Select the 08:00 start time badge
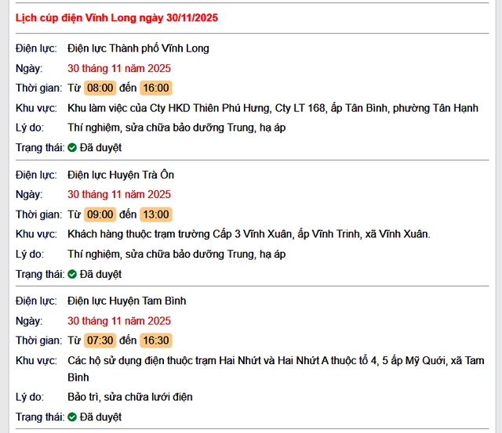 pos(100,88)
